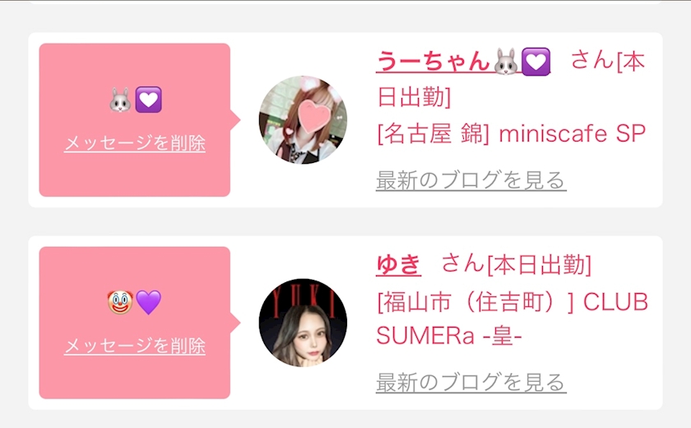Viewport: 691px width, 428px height.
Task: Click [本日出勤] status next to ゆき
Action: coord(539,264)
